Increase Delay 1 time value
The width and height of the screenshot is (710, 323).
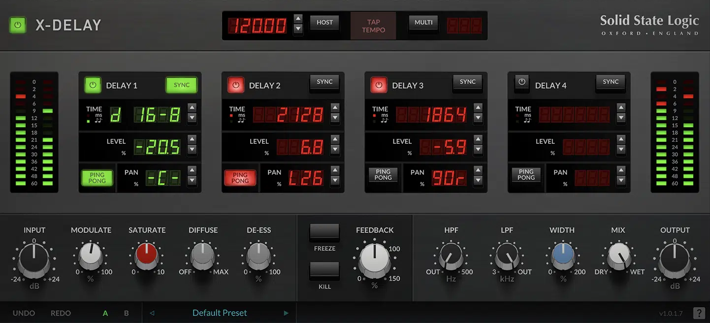pos(192,108)
